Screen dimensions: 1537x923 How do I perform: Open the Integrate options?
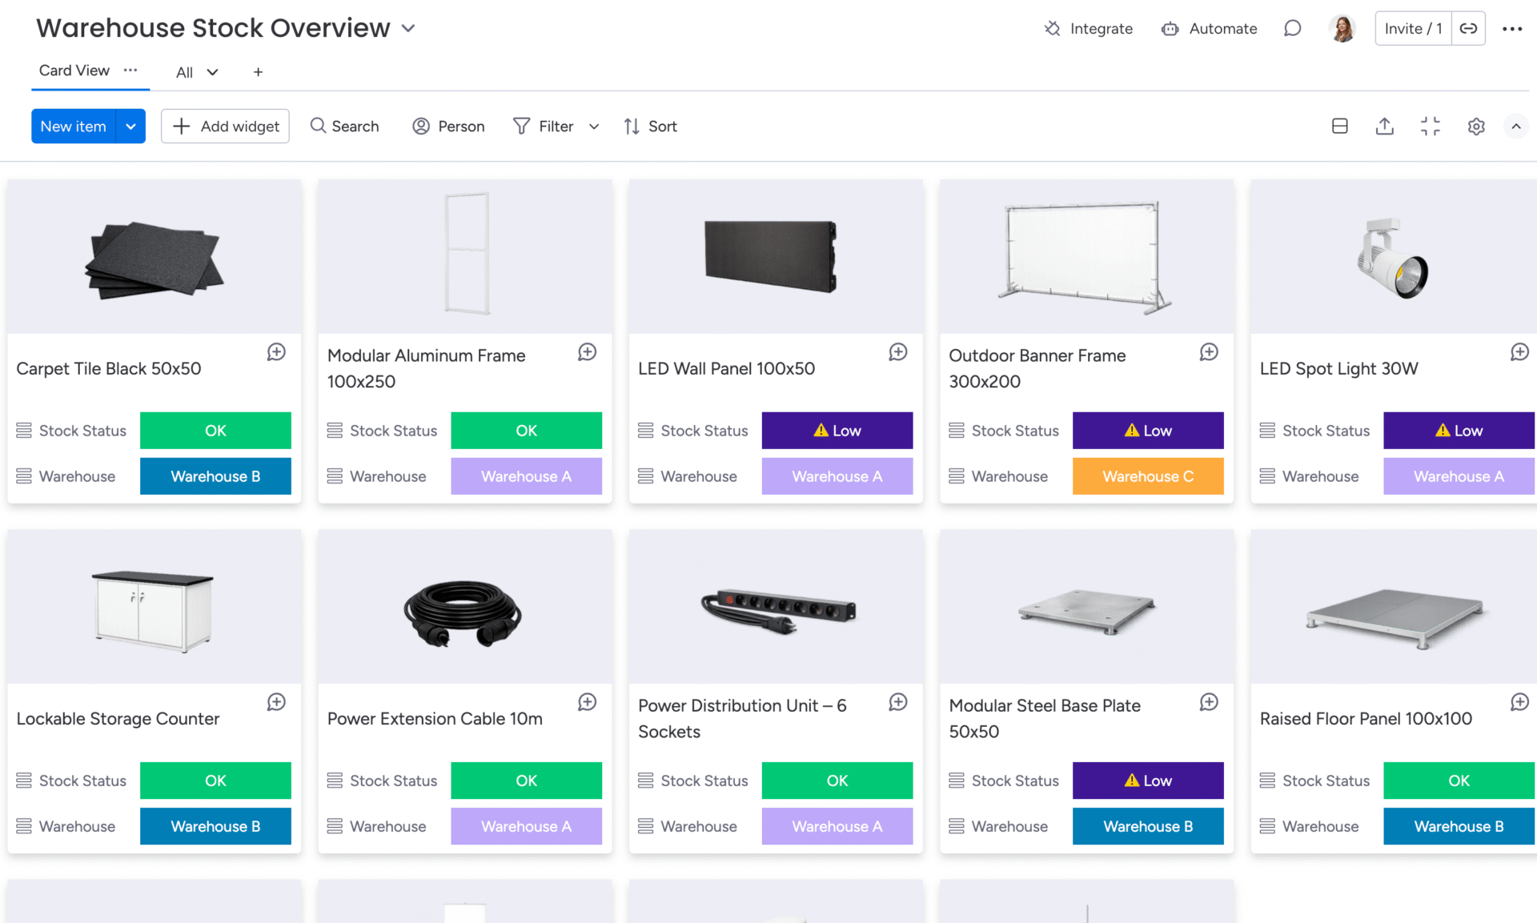(1089, 28)
